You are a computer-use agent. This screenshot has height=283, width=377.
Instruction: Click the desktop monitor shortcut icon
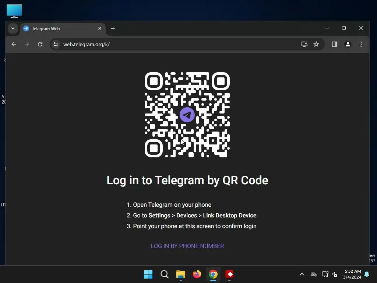(14, 11)
